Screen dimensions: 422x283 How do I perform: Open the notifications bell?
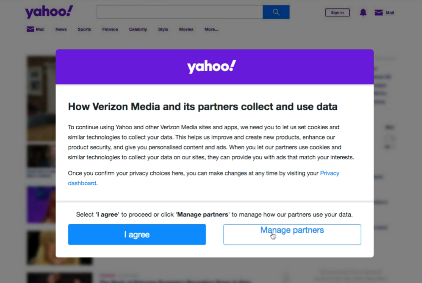[363, 13]
